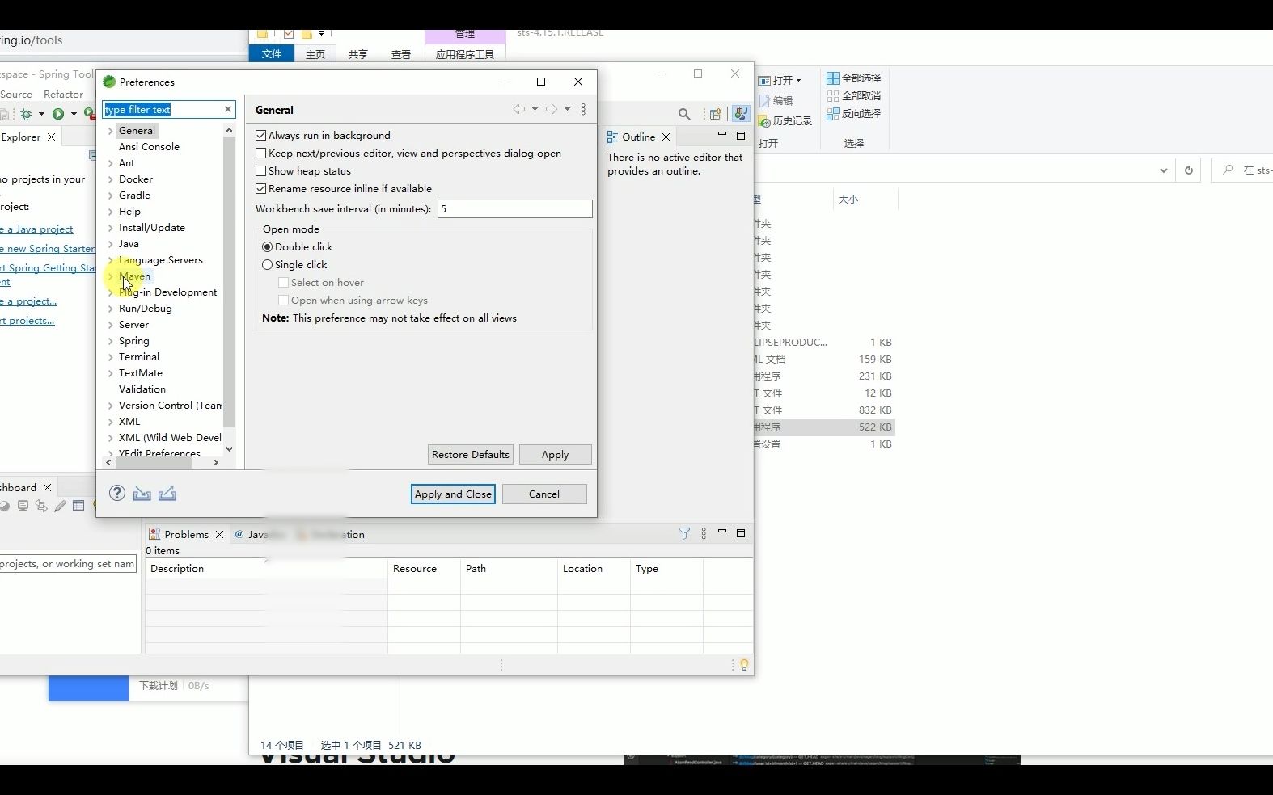
Task: Expand the Docker preferences tree node
Action: [x=111, y=179]
